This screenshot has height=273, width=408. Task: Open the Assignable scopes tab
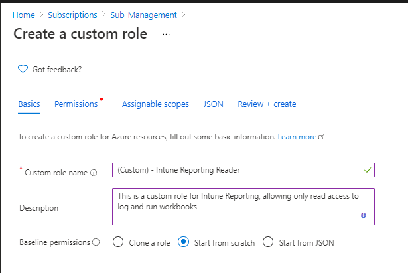155,104
